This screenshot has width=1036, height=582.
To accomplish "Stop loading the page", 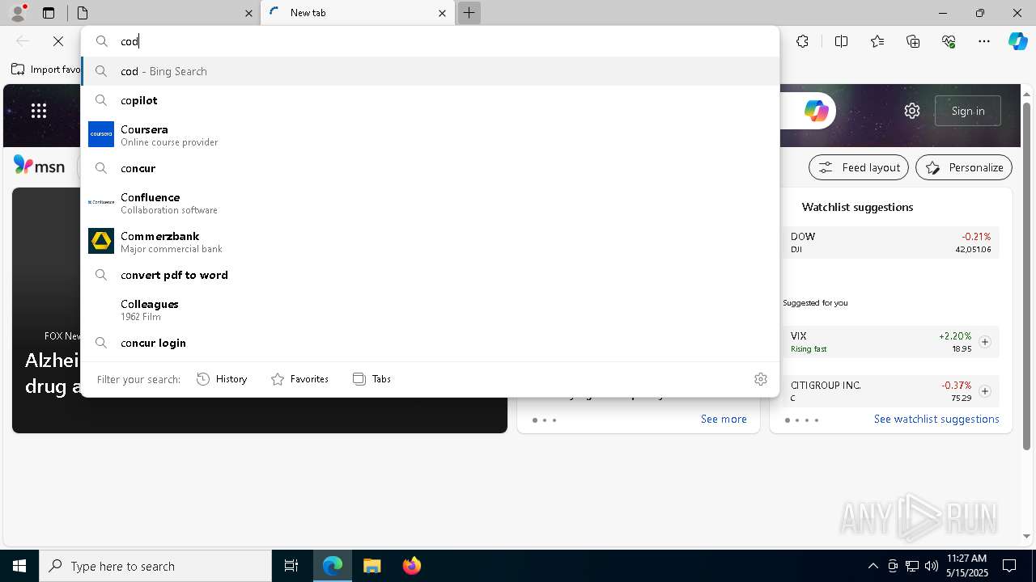I will pyautogui.click(x=58, y=41).
